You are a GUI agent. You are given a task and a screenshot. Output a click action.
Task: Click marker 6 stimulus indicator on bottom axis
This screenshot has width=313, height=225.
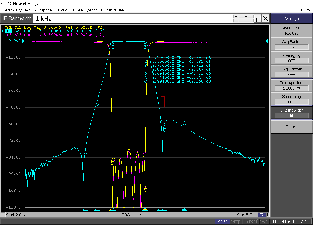[164, 209]
